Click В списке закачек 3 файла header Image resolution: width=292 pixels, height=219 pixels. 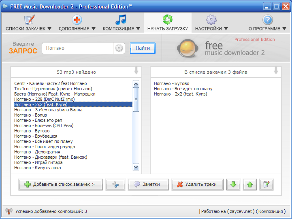216,72
